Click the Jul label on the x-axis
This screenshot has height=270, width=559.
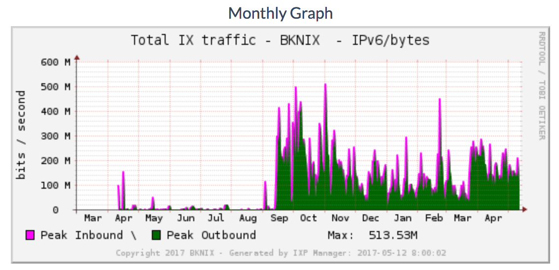(216, 218)
